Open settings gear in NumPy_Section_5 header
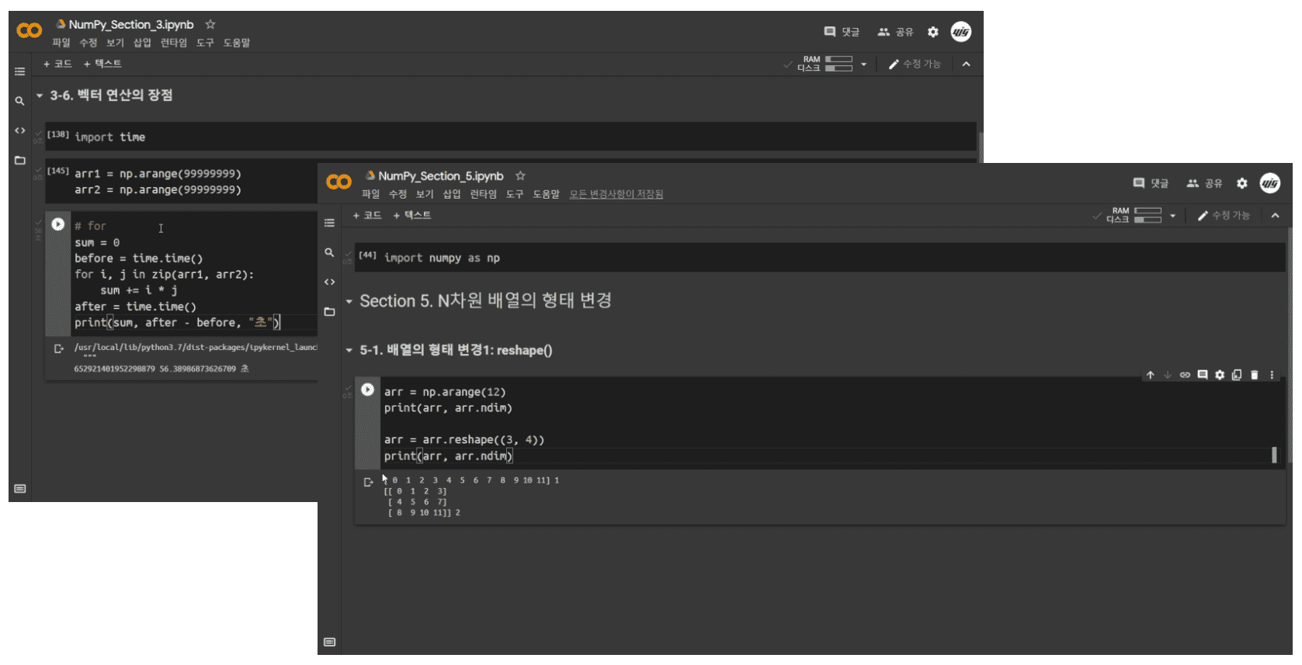The width and height of the screenshot is (1302, 665). click(x=1242, y=183)
